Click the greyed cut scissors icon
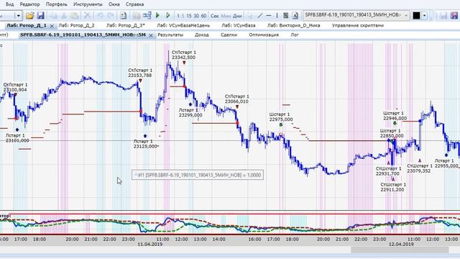 point(64,16)
